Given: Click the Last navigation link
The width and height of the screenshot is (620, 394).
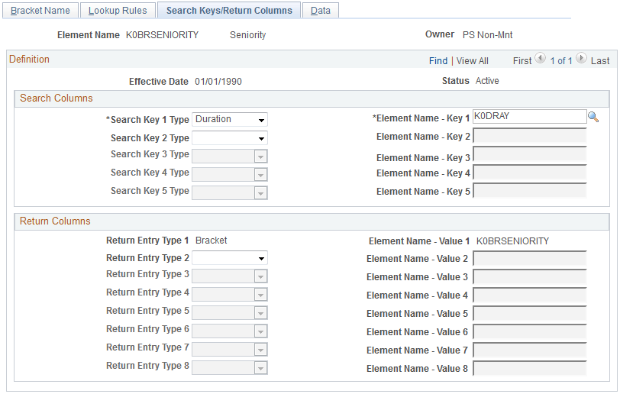Looking at the screenshot, I should pyautogui.click(x=600, y=61).
